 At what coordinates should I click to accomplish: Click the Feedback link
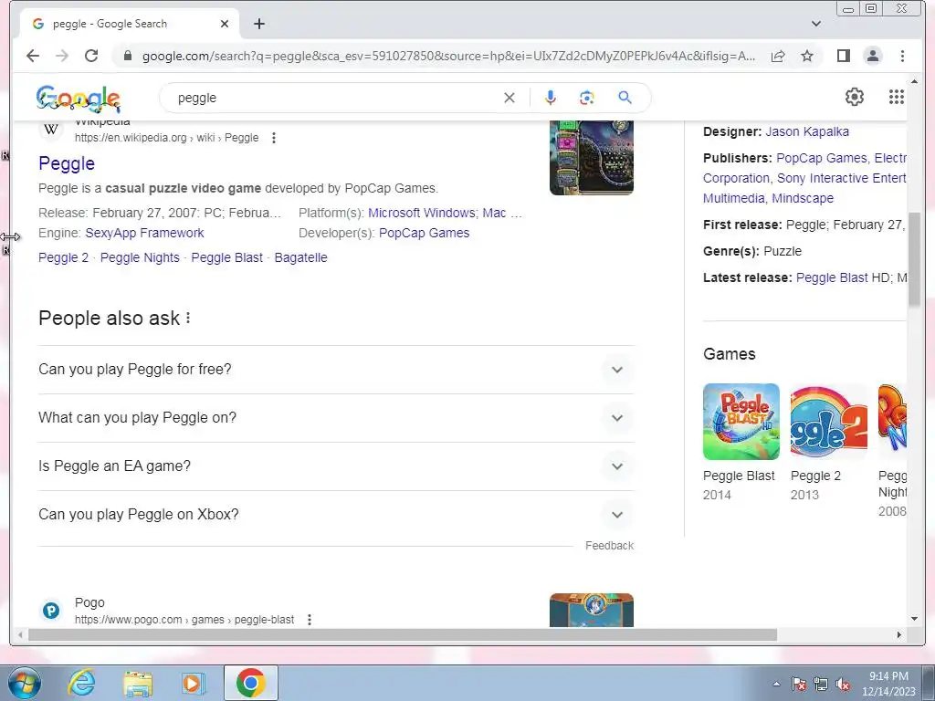tap(609, 546)
